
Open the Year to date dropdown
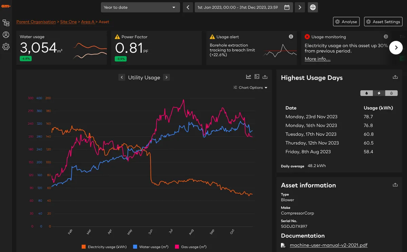click(140, 7)
